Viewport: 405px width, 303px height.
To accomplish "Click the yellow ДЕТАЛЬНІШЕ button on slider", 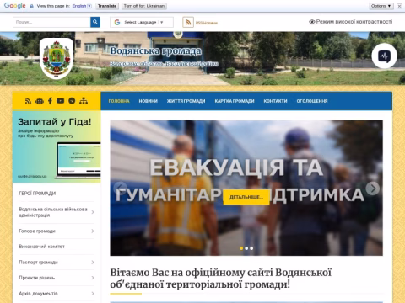I will pyautogui.click(x=246, y=197).
